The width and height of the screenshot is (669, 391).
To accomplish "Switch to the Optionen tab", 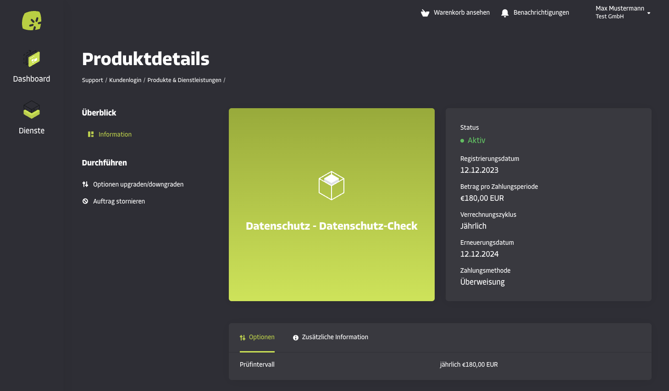I will pos(257,337).
